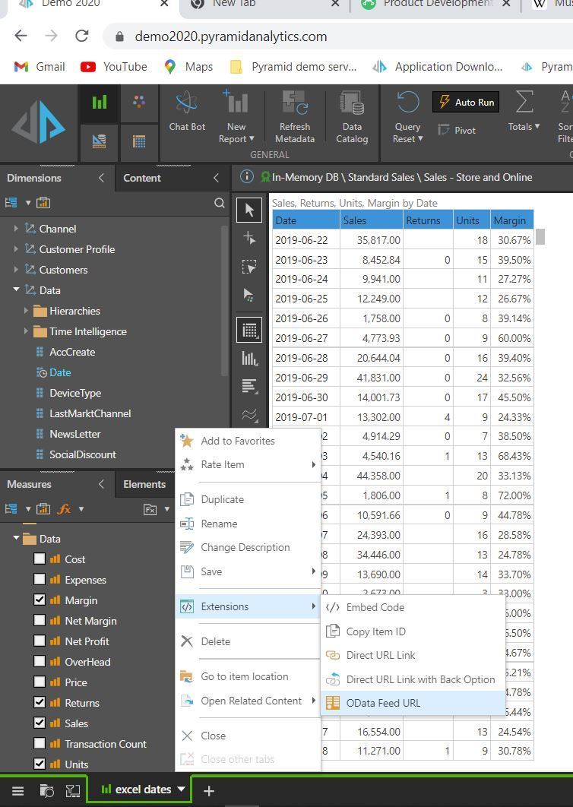573x807 pixels.
Task: Select the Date dimension item
Action: [60, 372]
